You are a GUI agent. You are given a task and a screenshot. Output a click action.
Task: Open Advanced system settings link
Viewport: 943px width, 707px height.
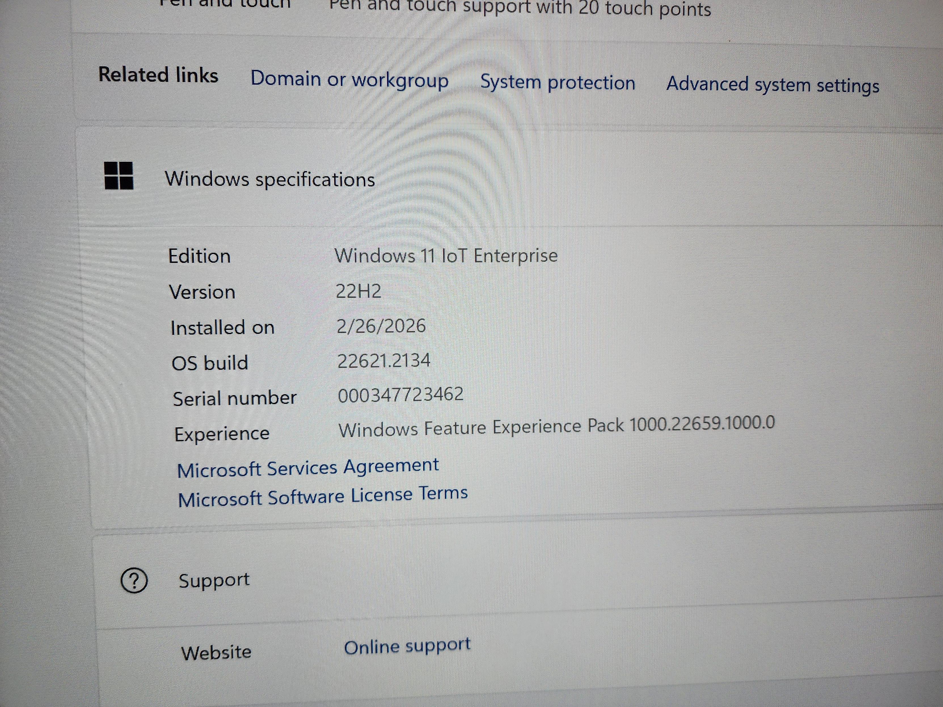coord(773,84)
